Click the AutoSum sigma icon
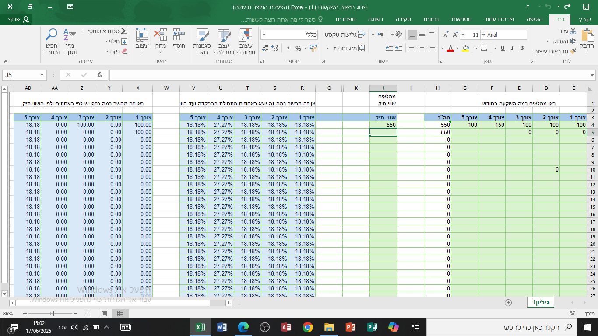 pos(124,31)
